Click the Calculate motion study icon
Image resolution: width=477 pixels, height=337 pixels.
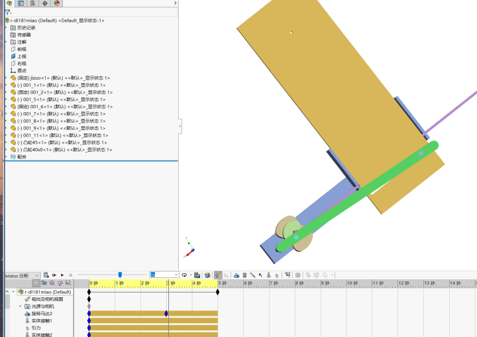46,275
